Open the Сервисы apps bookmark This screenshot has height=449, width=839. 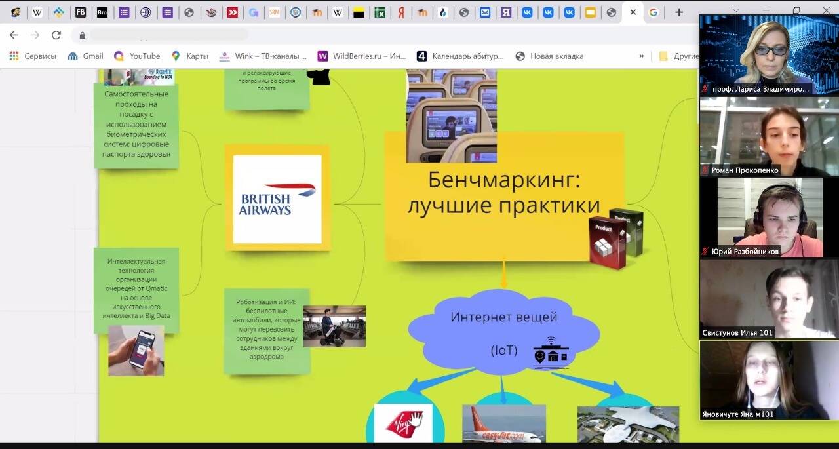(x=33, y=56)
